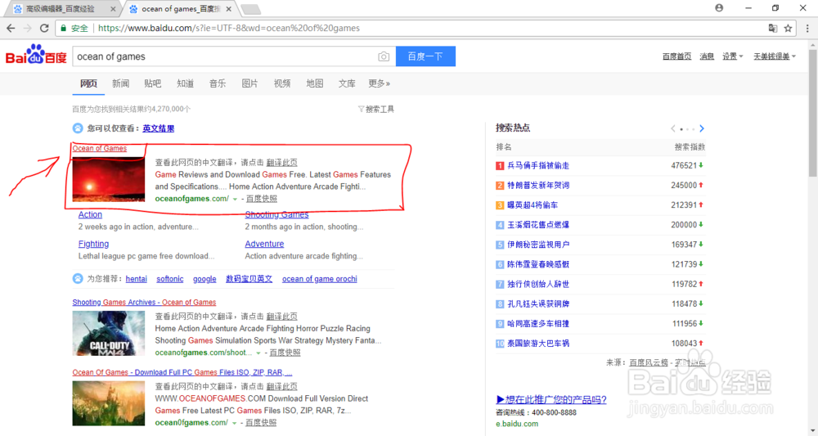The width and height of the screenshot is (818, 436).
Task: Open the Chrome profile icon
Action: [x=719, y=8]
